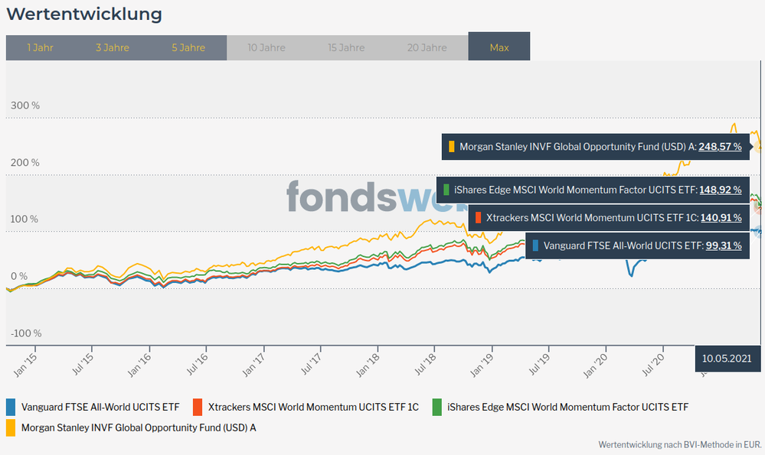Click the 248,57 % Morgan Stanley tooltip value
Screen dimensions: 765x455
click(x=720, y=147)
